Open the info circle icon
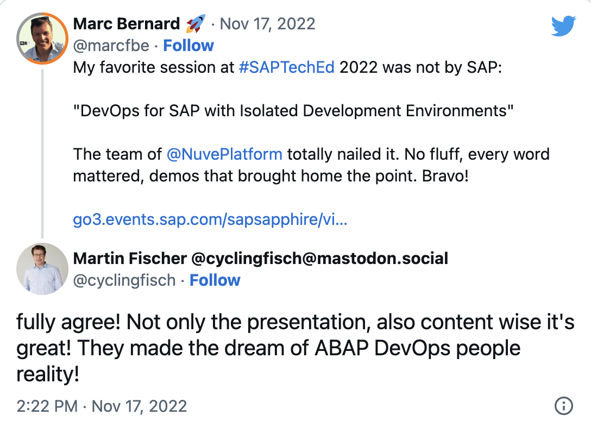 point(563,406)
